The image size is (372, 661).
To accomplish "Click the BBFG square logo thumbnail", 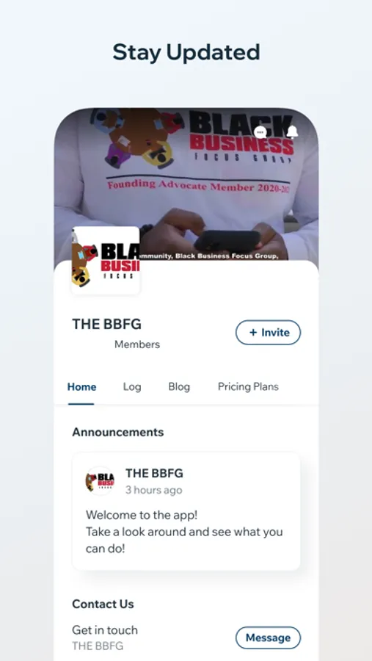I will pos(106,261).
